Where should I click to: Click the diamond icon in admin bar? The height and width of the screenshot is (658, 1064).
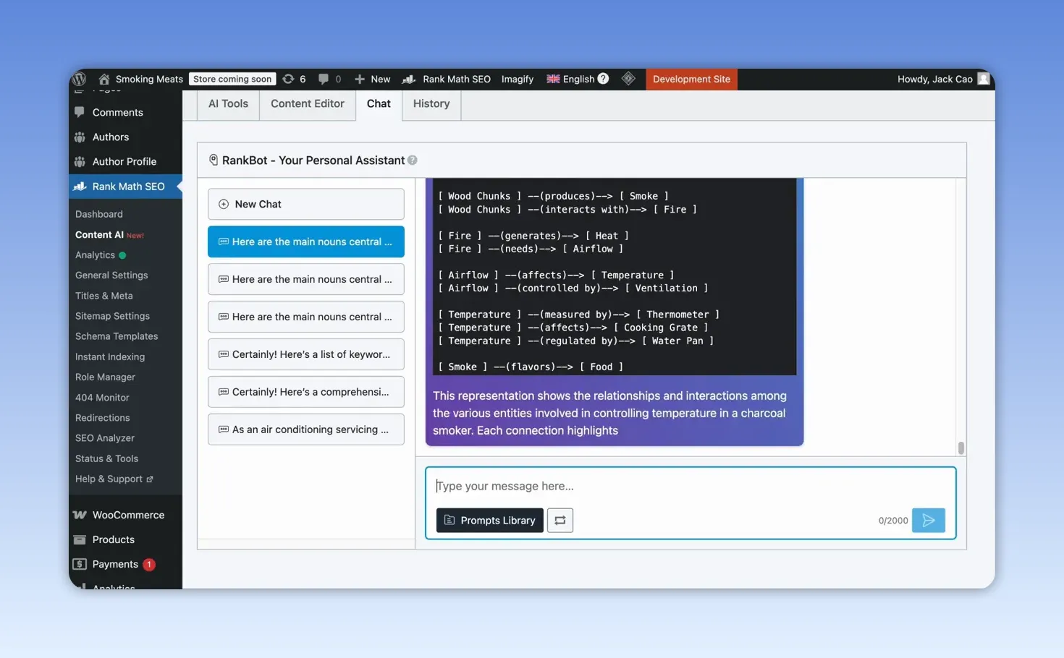pyautogui.click(x=628, y=79)
